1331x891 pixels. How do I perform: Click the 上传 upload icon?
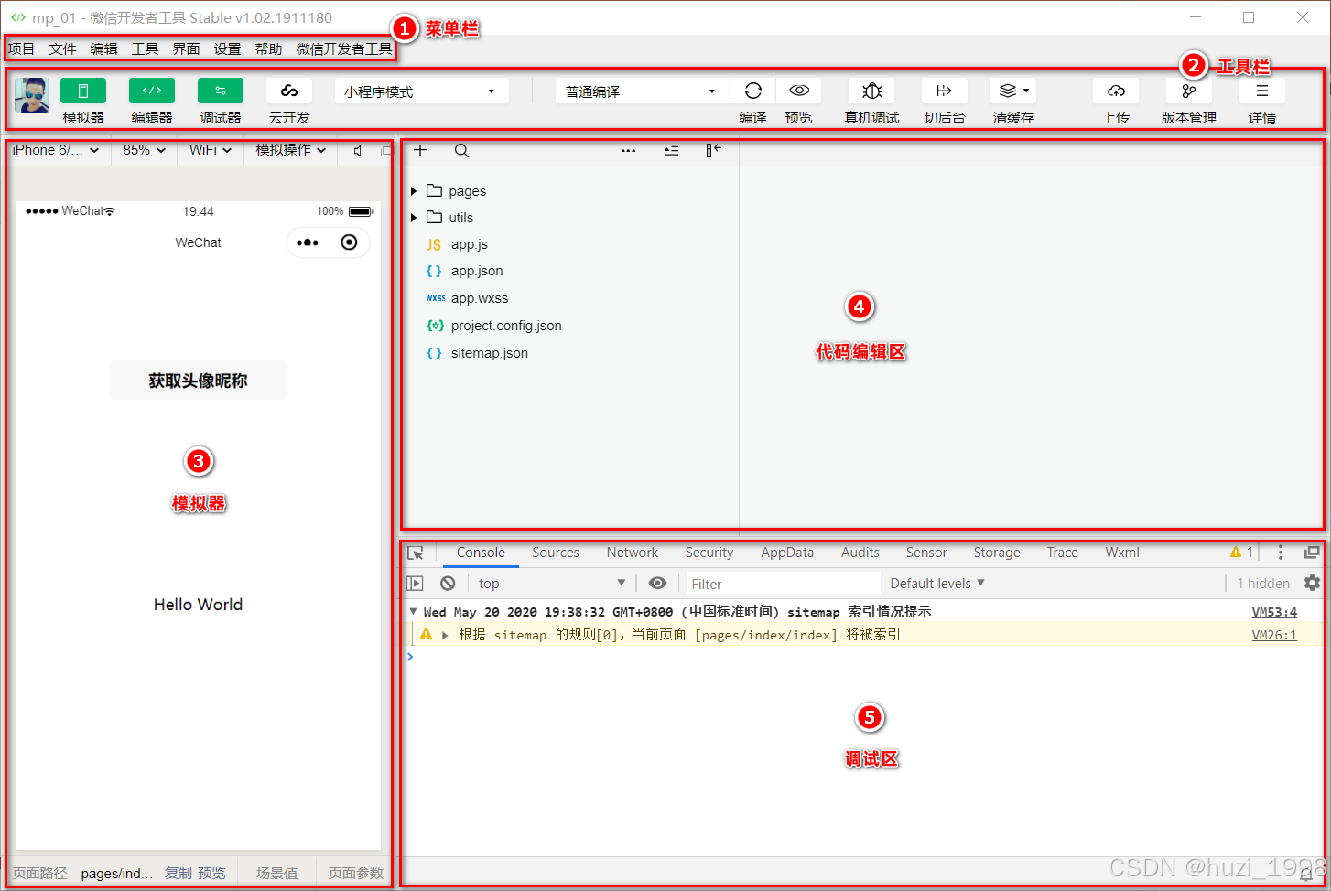coord(1116,91)
